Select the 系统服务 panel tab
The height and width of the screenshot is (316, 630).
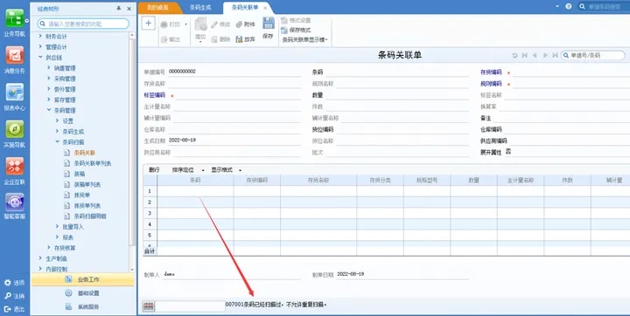[83, 306]
